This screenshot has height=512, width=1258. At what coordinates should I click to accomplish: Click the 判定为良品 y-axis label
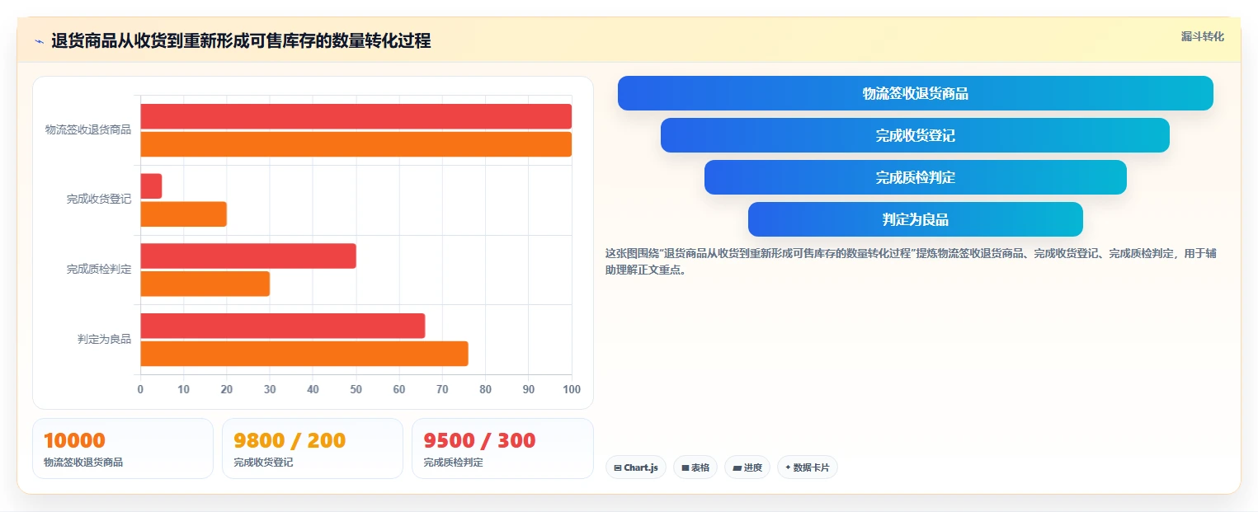coord(104,339)
